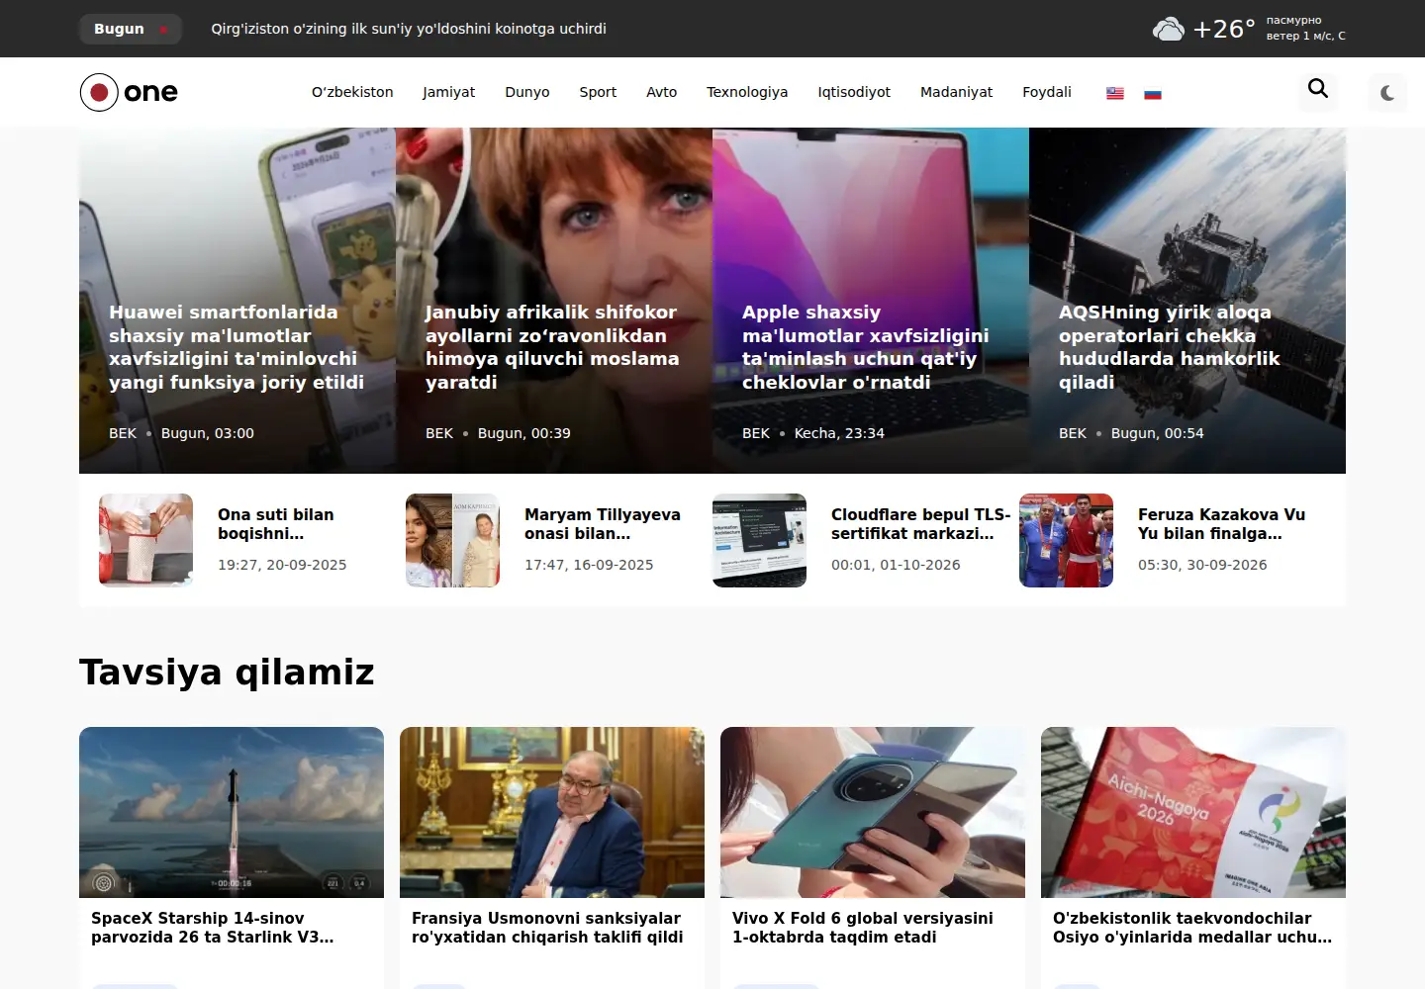Click the Feruza Kazakova boxing thumbnail
1425x989 pixels.
coord(1066,540)
